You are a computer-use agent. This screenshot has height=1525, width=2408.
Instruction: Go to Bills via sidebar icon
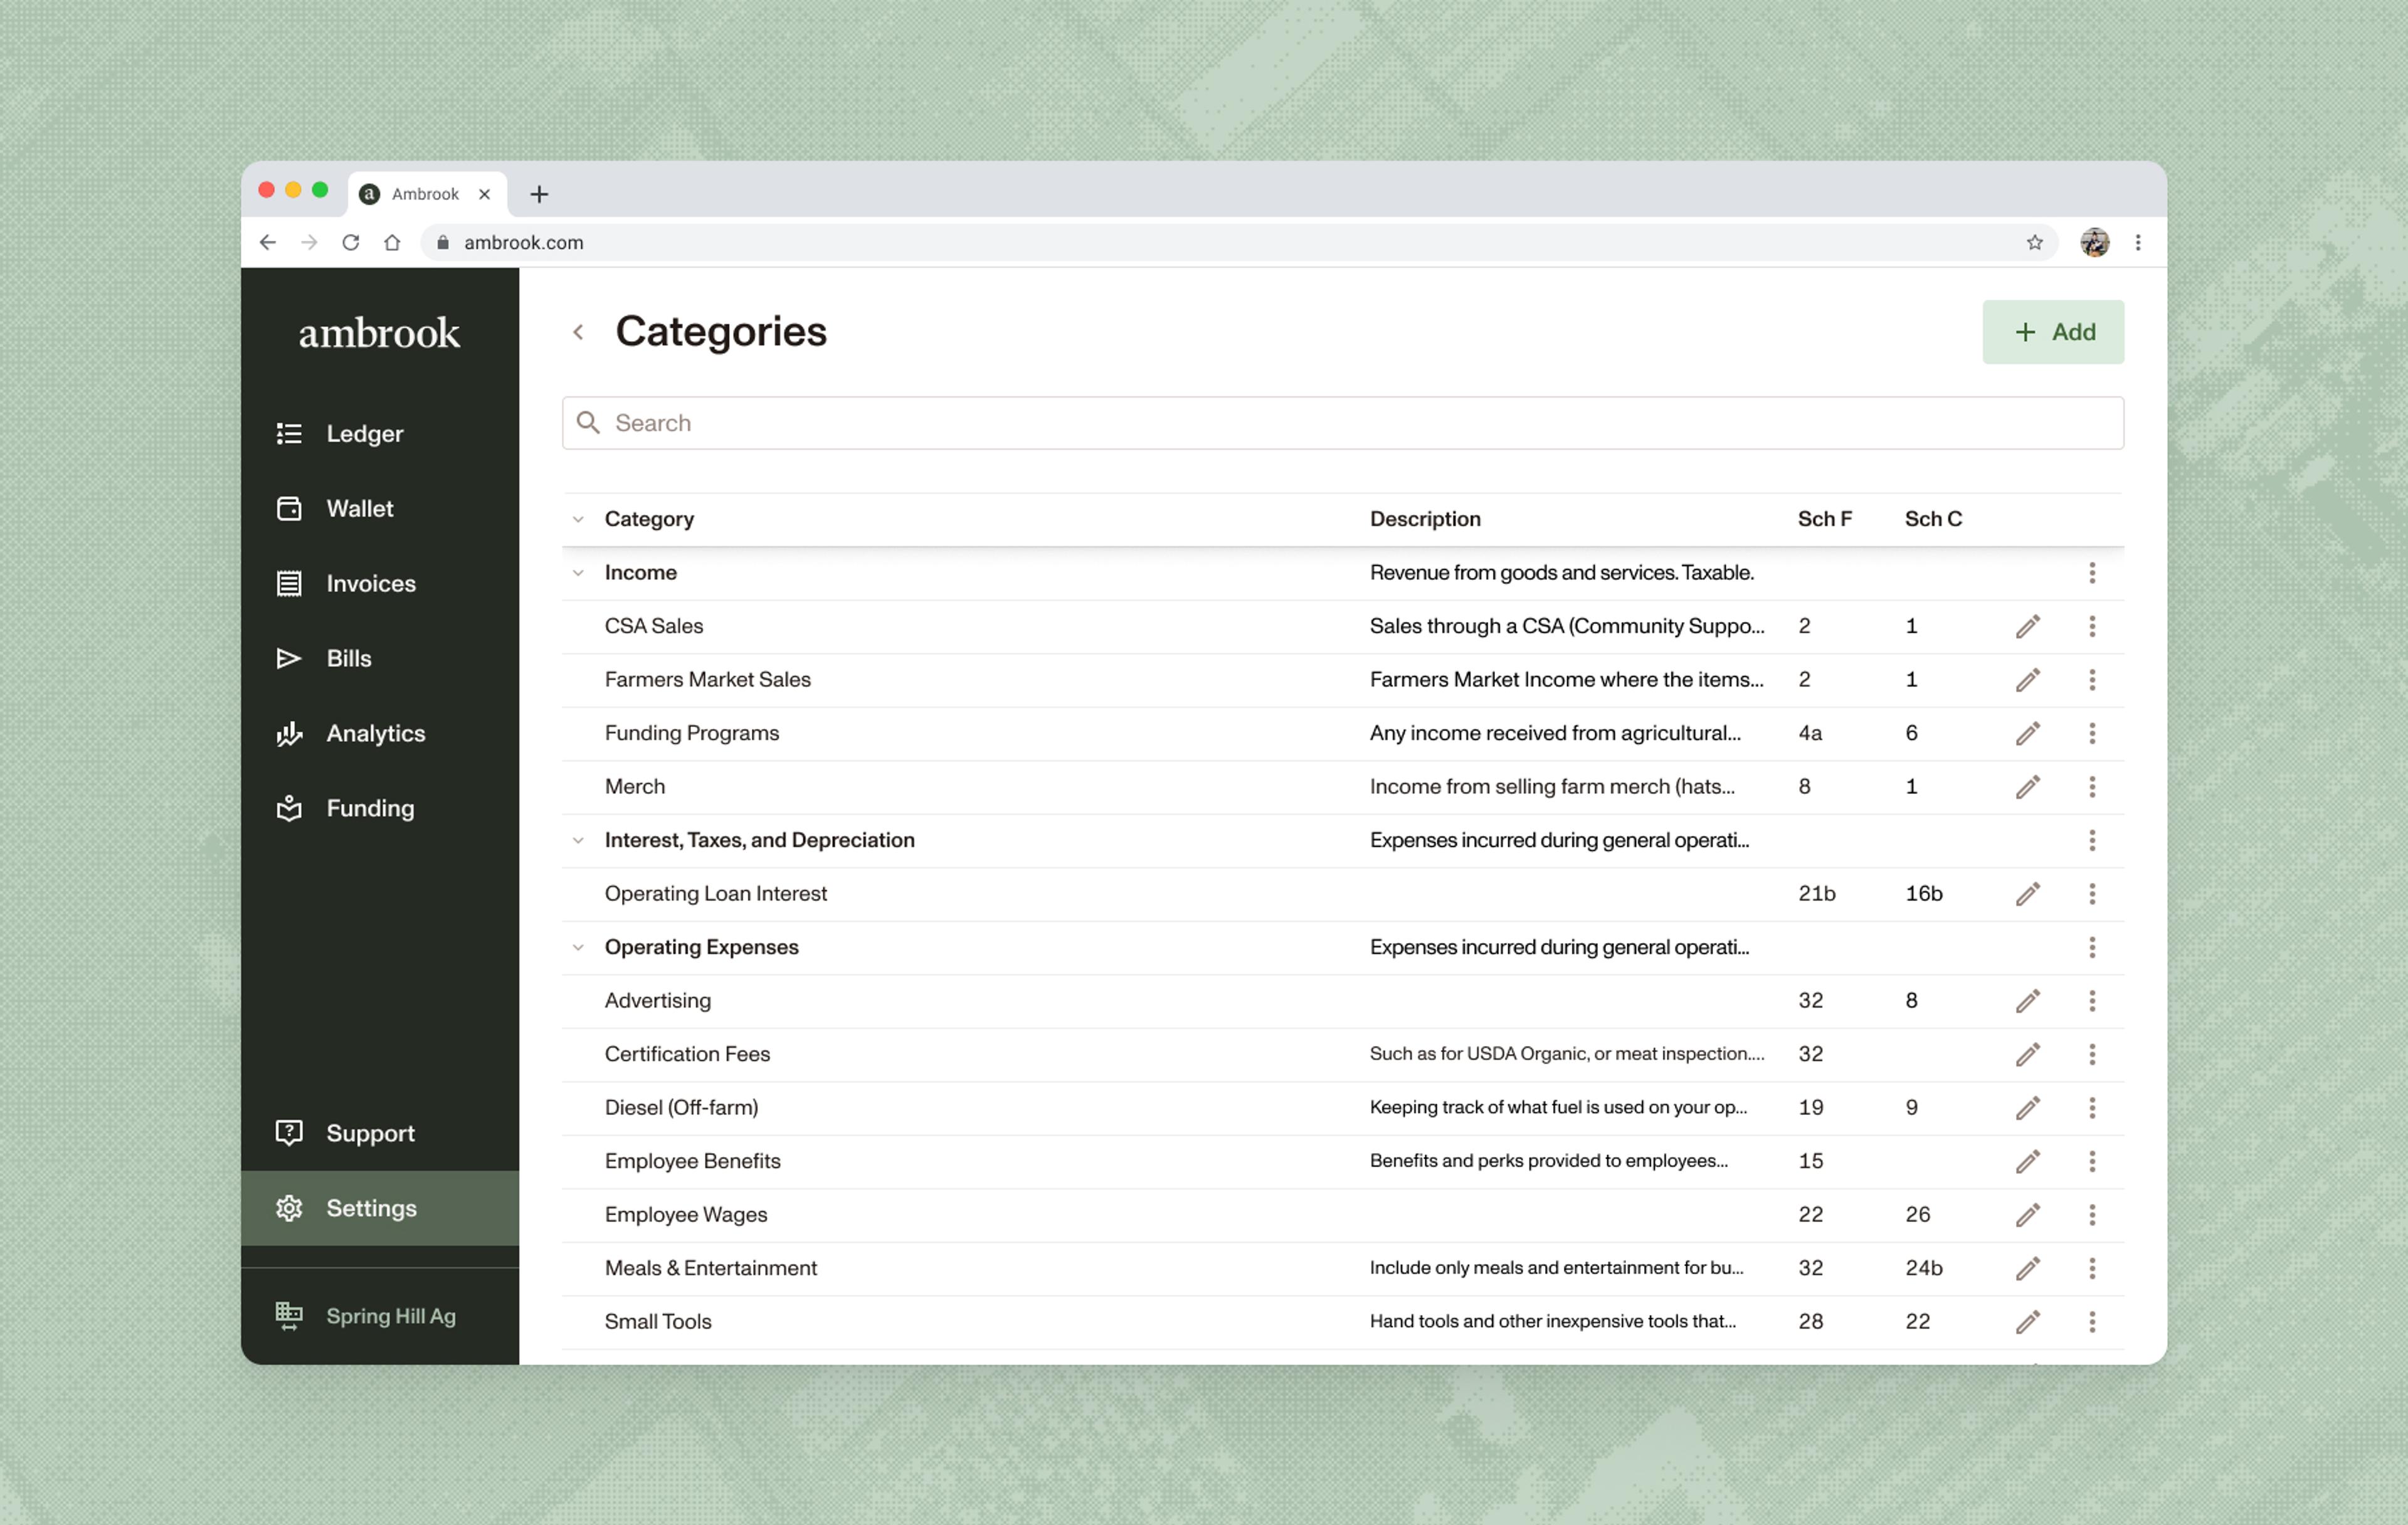pos(289,659)
